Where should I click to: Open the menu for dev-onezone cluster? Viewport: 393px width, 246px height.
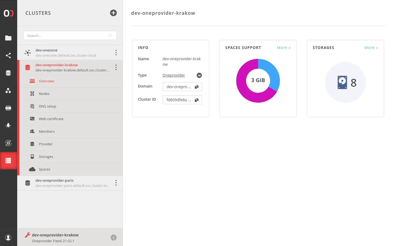point(116,53)
